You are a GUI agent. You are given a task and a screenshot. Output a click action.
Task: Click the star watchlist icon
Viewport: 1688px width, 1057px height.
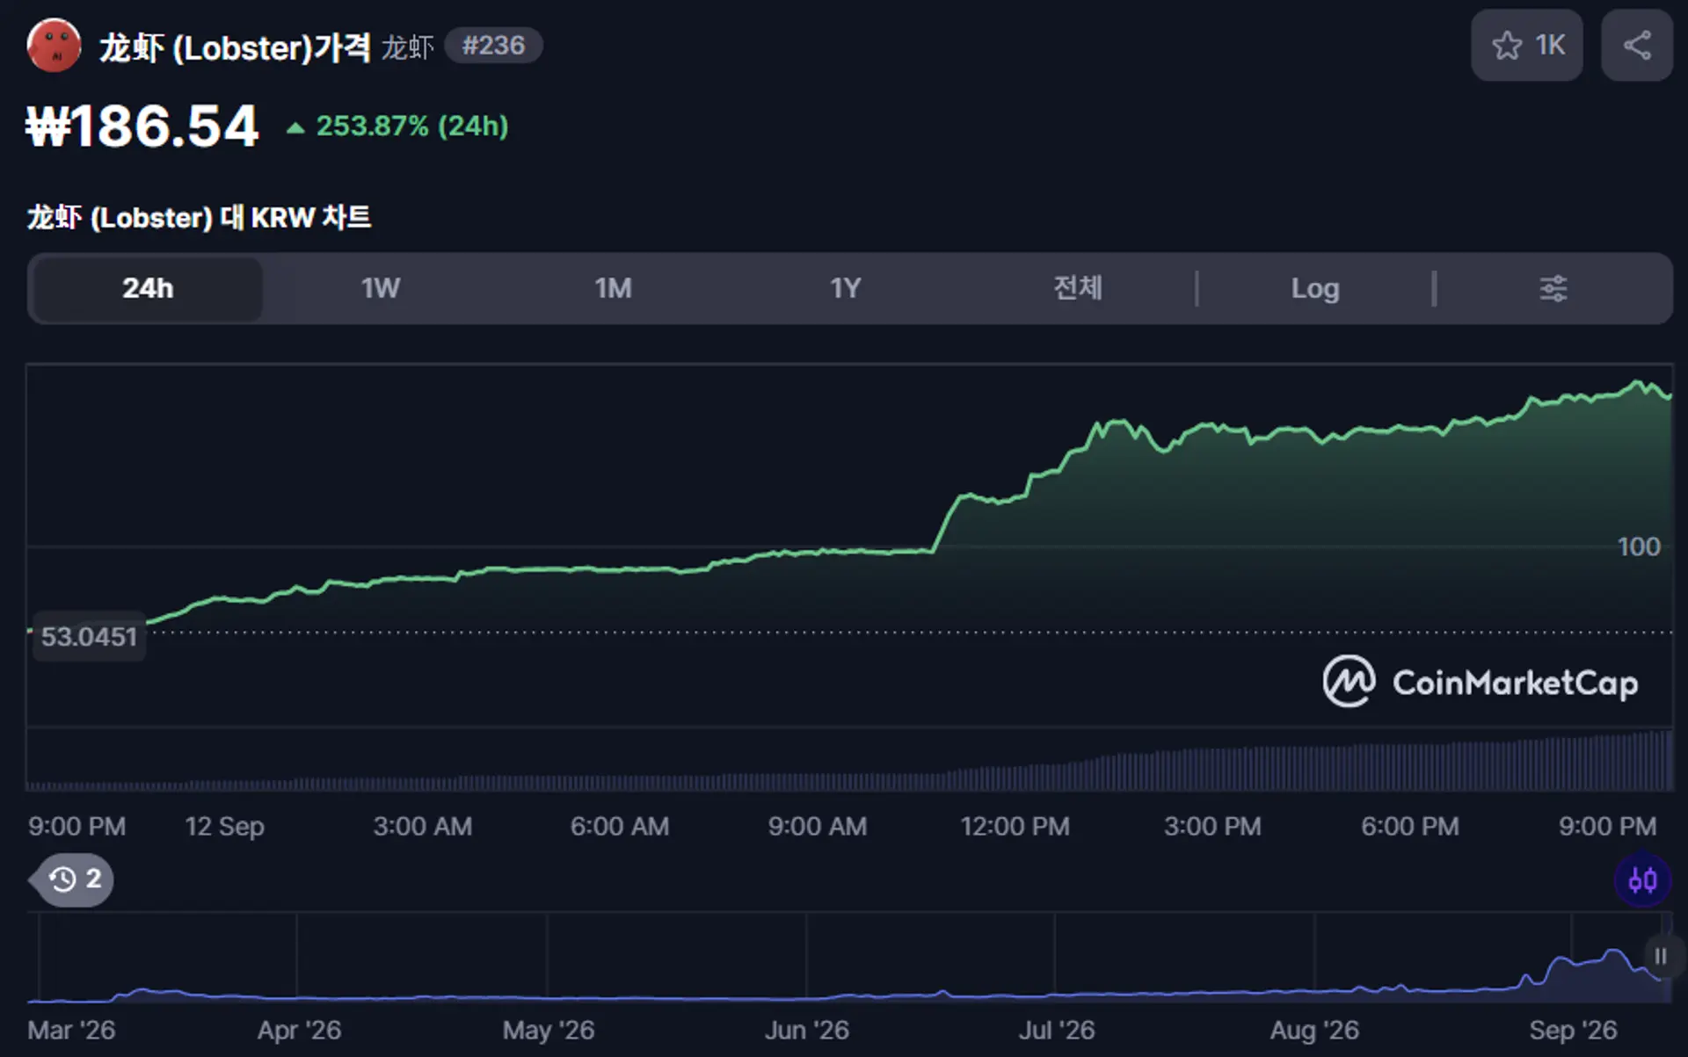[1507, 46]
